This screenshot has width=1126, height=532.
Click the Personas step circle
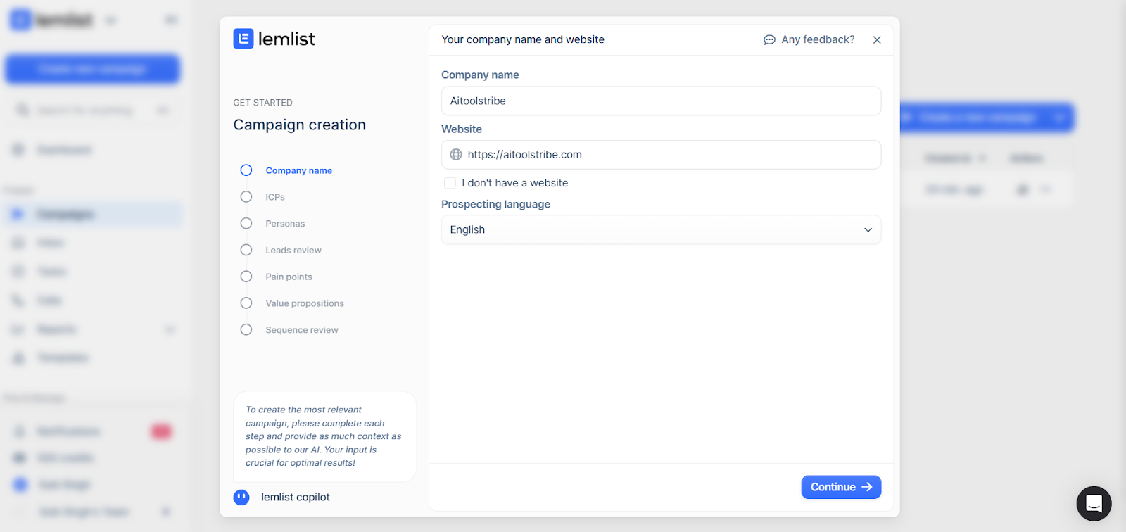point(246,224)
